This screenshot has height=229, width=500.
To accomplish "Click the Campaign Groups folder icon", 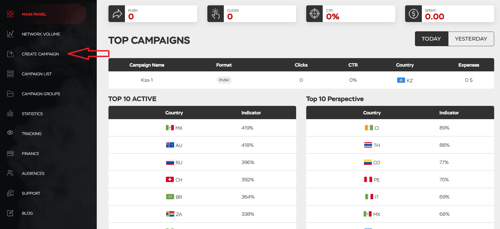I will (10, 94).
